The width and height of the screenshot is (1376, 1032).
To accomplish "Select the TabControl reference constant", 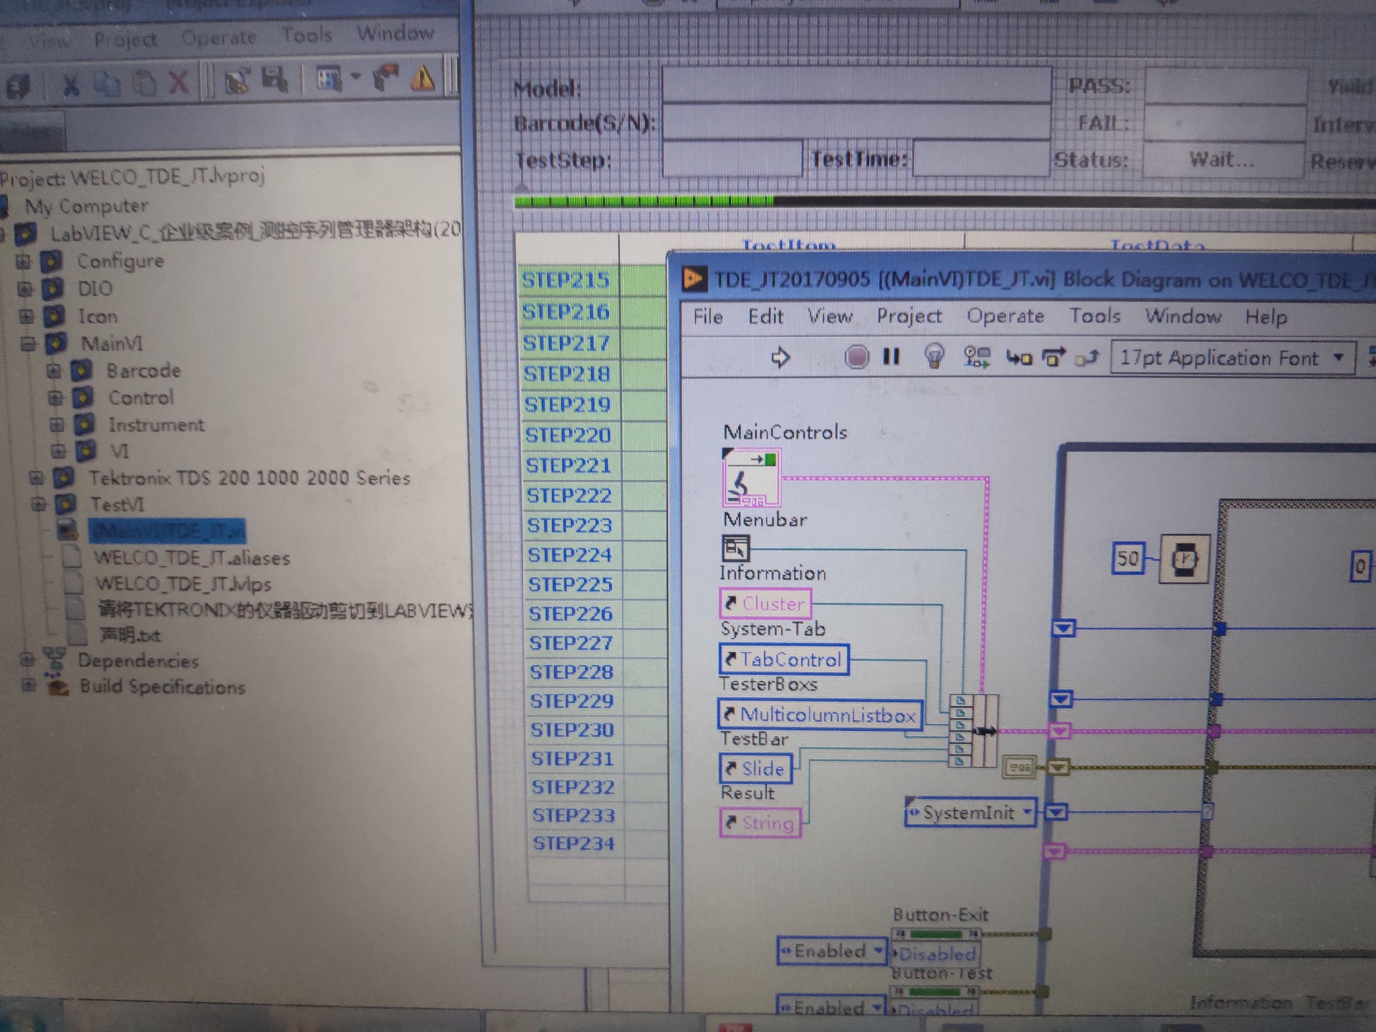I will tap(784, 659).
